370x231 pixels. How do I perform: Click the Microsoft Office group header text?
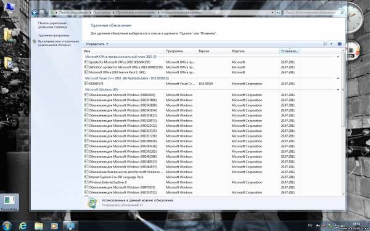click(121, 57)
